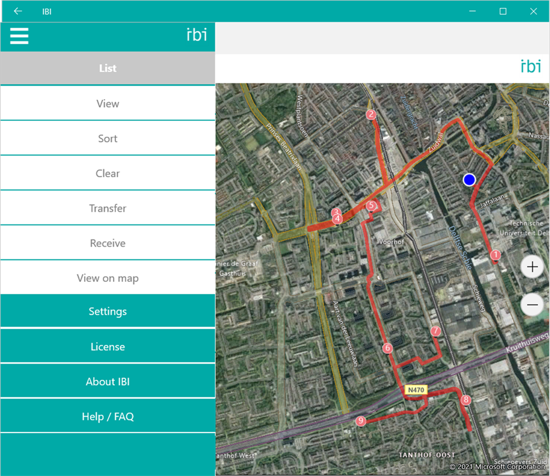Select the highlighted List entry
Viewport: 550px width, 476px height.
coord(108,68)
